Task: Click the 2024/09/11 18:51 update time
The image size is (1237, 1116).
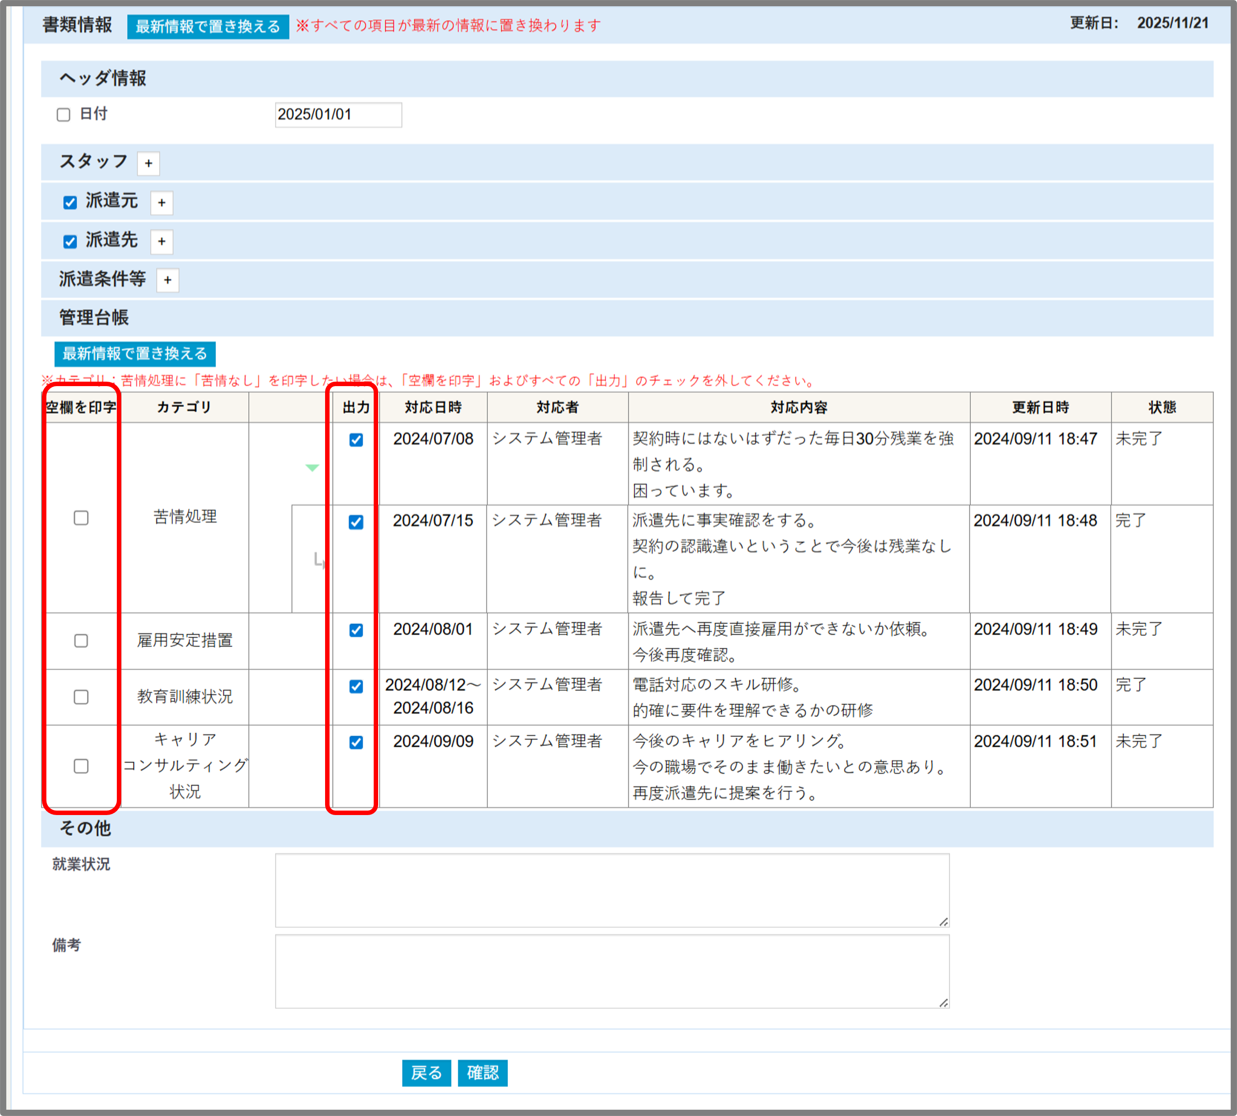Action: tap(1035, 741)
